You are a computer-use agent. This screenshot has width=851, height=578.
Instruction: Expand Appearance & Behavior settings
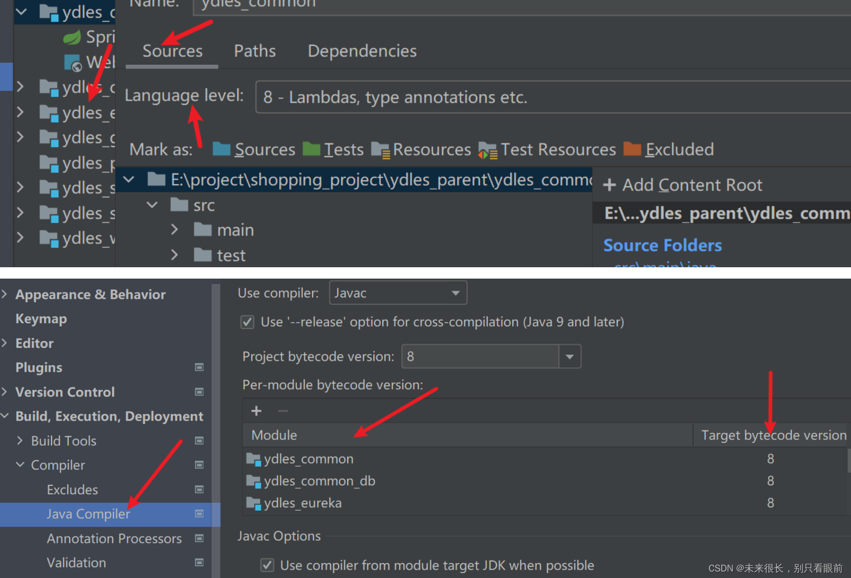(x=4, y=294)
